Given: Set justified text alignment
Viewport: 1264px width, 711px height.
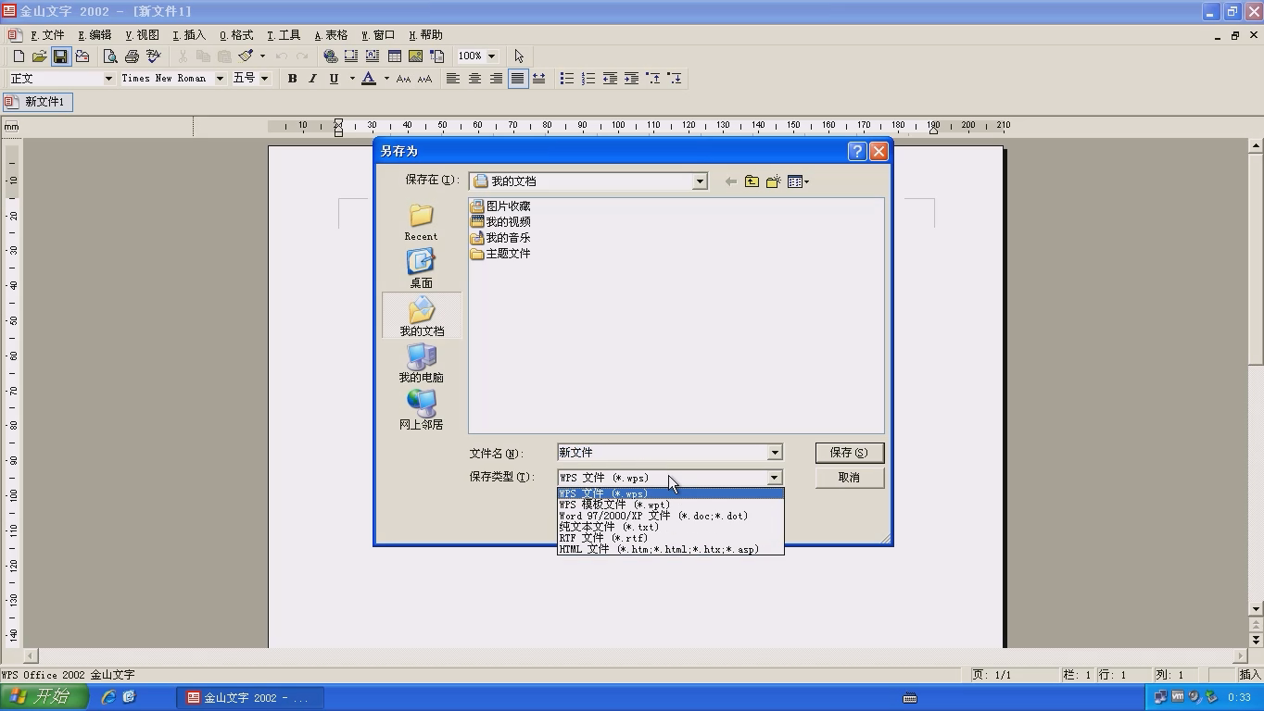Looking at the screenshot, I should (517, 79).
